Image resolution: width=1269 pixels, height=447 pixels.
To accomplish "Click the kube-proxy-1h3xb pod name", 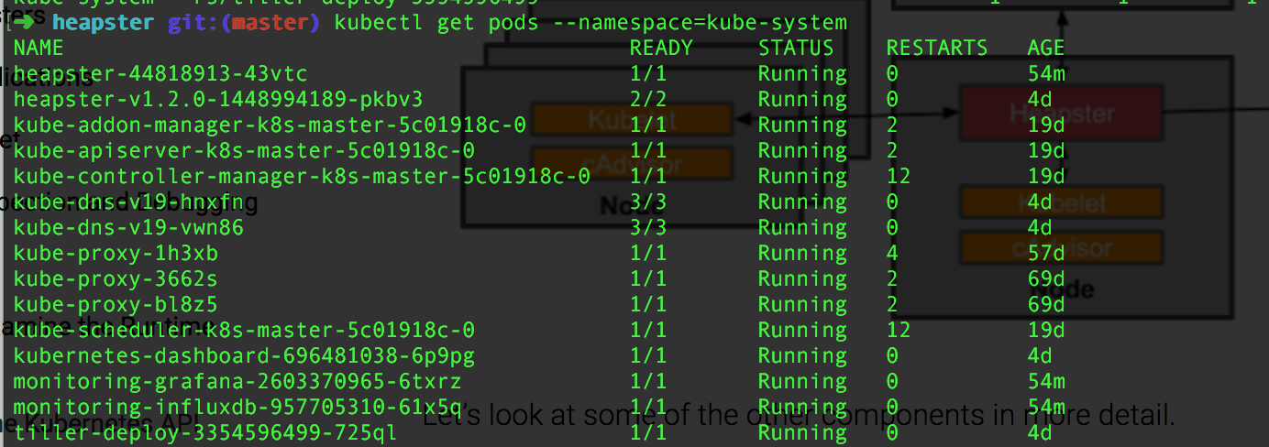I will coord(116,253).
